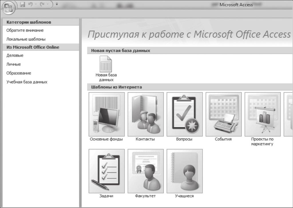
Task: Click the Undo arrow icon
Action: coord(30,4)
